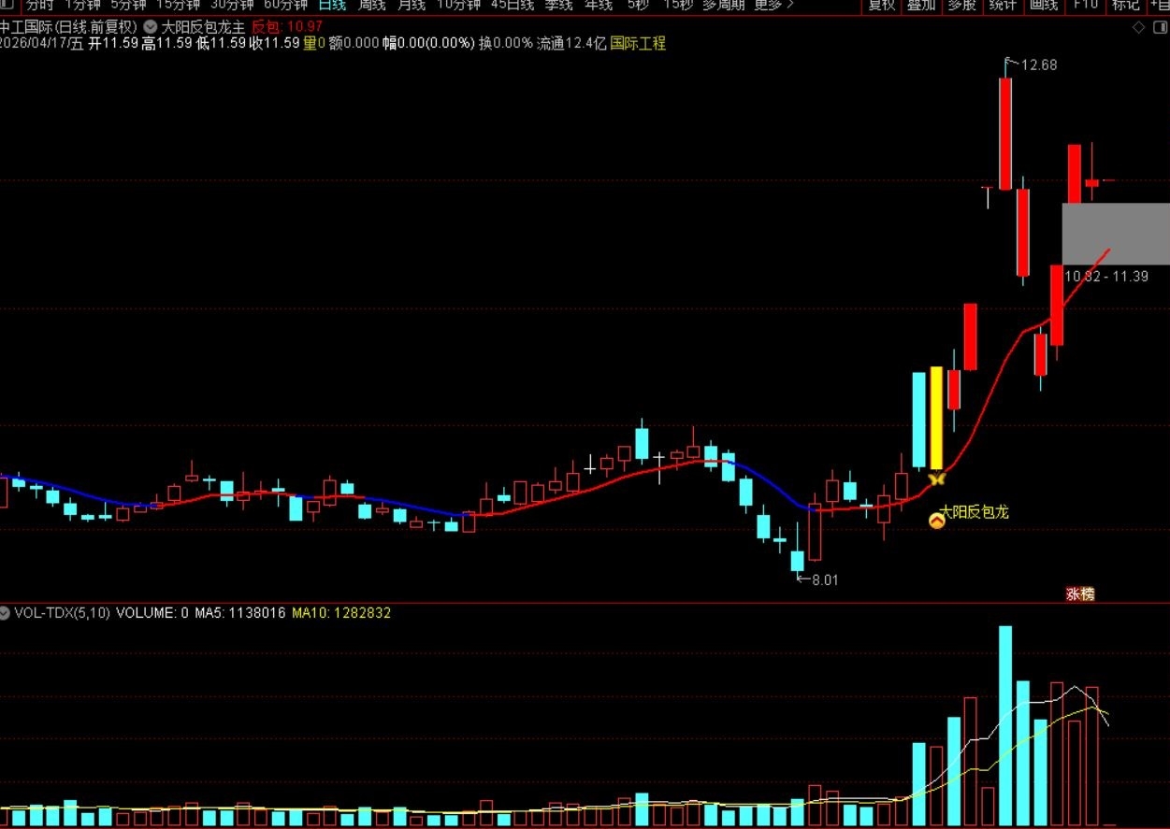Switch to the 分时 intraday view
1170x829 pixels.
pos(40,5)
